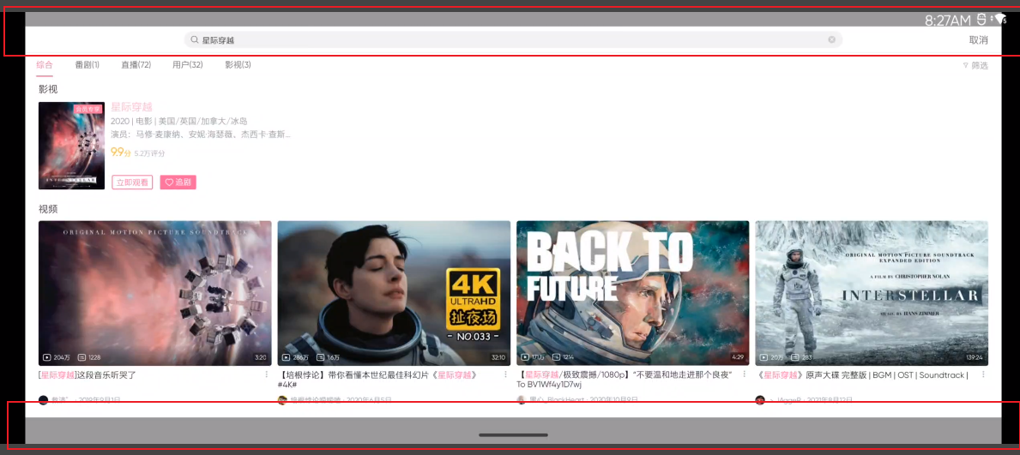Open the BACK TO FUTURE video thumbnail
Image resolution: width=1020 pixels, height=455 pixels.
(632, 293)
